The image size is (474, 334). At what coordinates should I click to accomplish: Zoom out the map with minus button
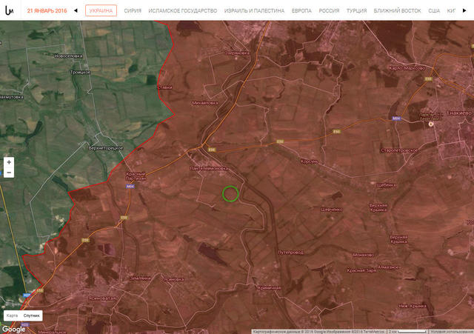[x=9, y=173]
